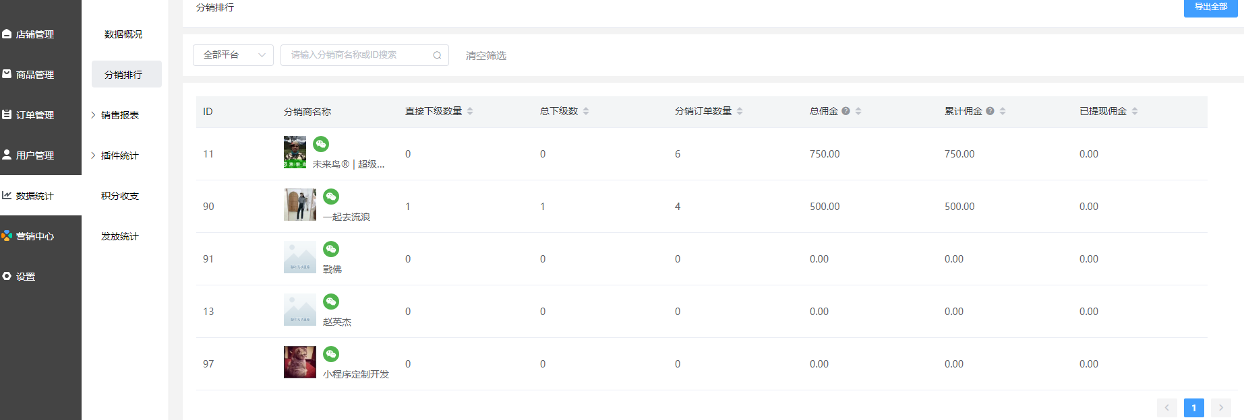This screenshot has width=1244, height=420.
Task: Sort by 直接下级数量 column arrows
Action: click(x=470, y=111)
